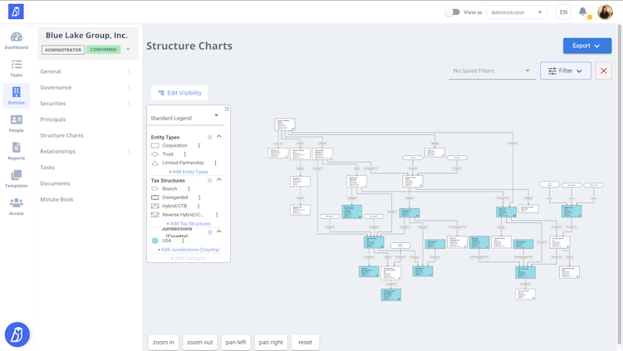This screenshot has height=351, width=623.
Task: Click the legend panel collapse icon
Action: [227, 109]
